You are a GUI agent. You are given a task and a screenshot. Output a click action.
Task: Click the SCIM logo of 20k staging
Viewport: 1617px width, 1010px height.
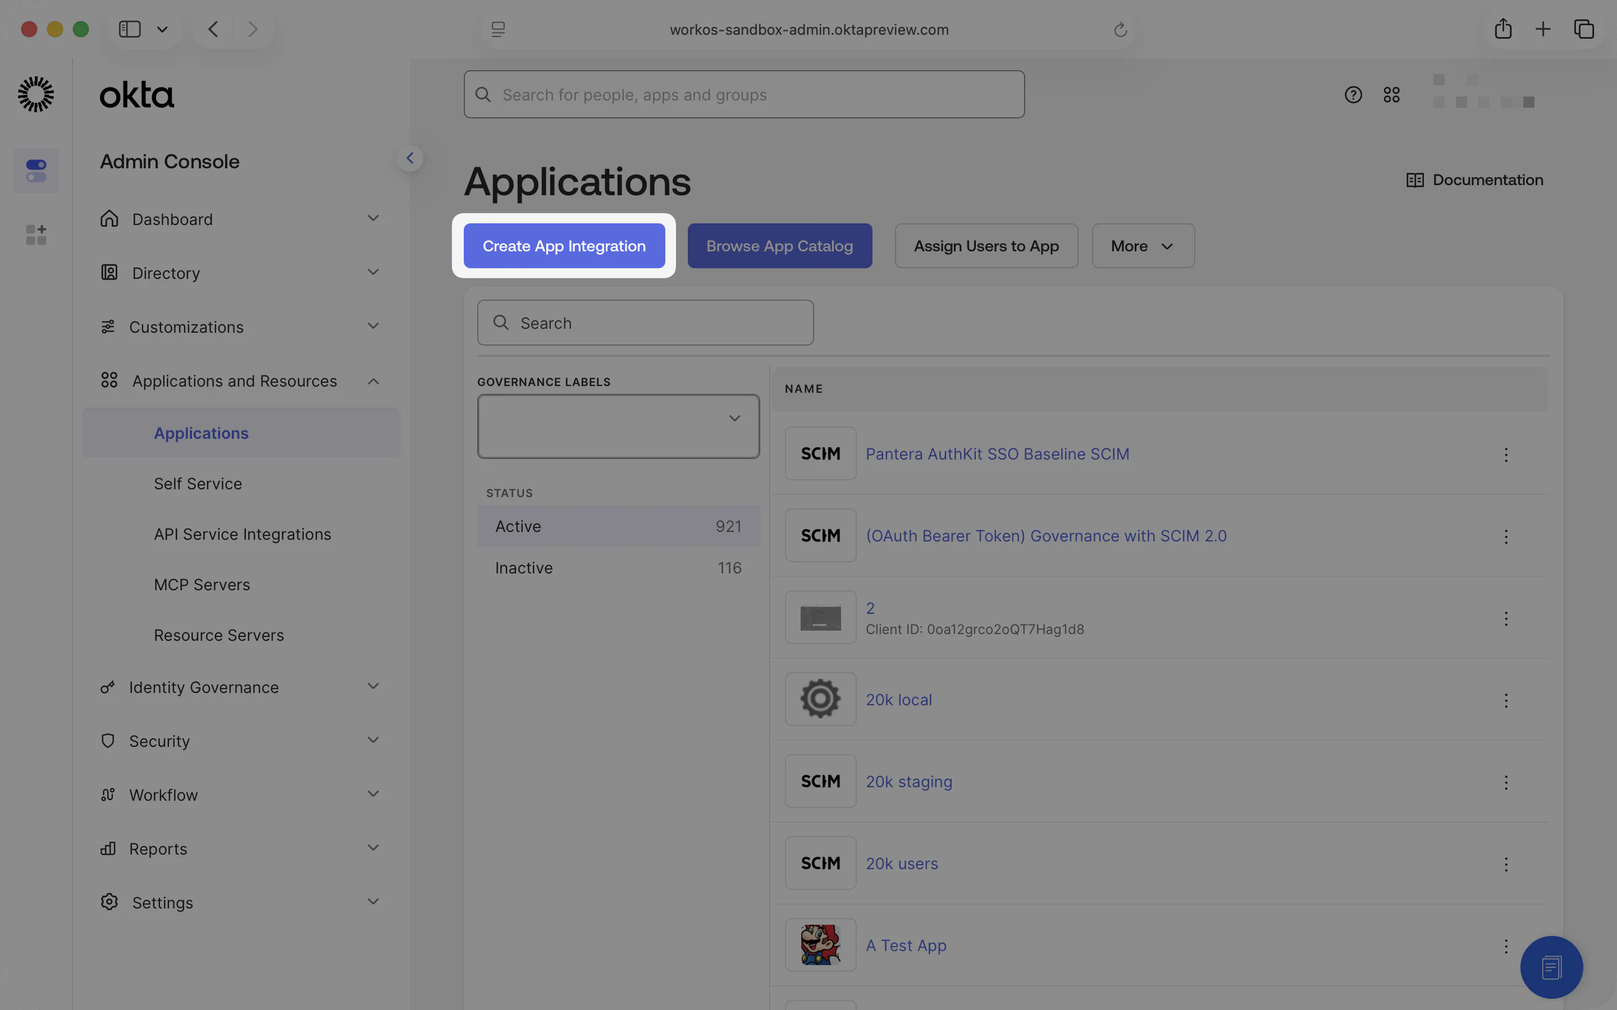pos(820,781)
